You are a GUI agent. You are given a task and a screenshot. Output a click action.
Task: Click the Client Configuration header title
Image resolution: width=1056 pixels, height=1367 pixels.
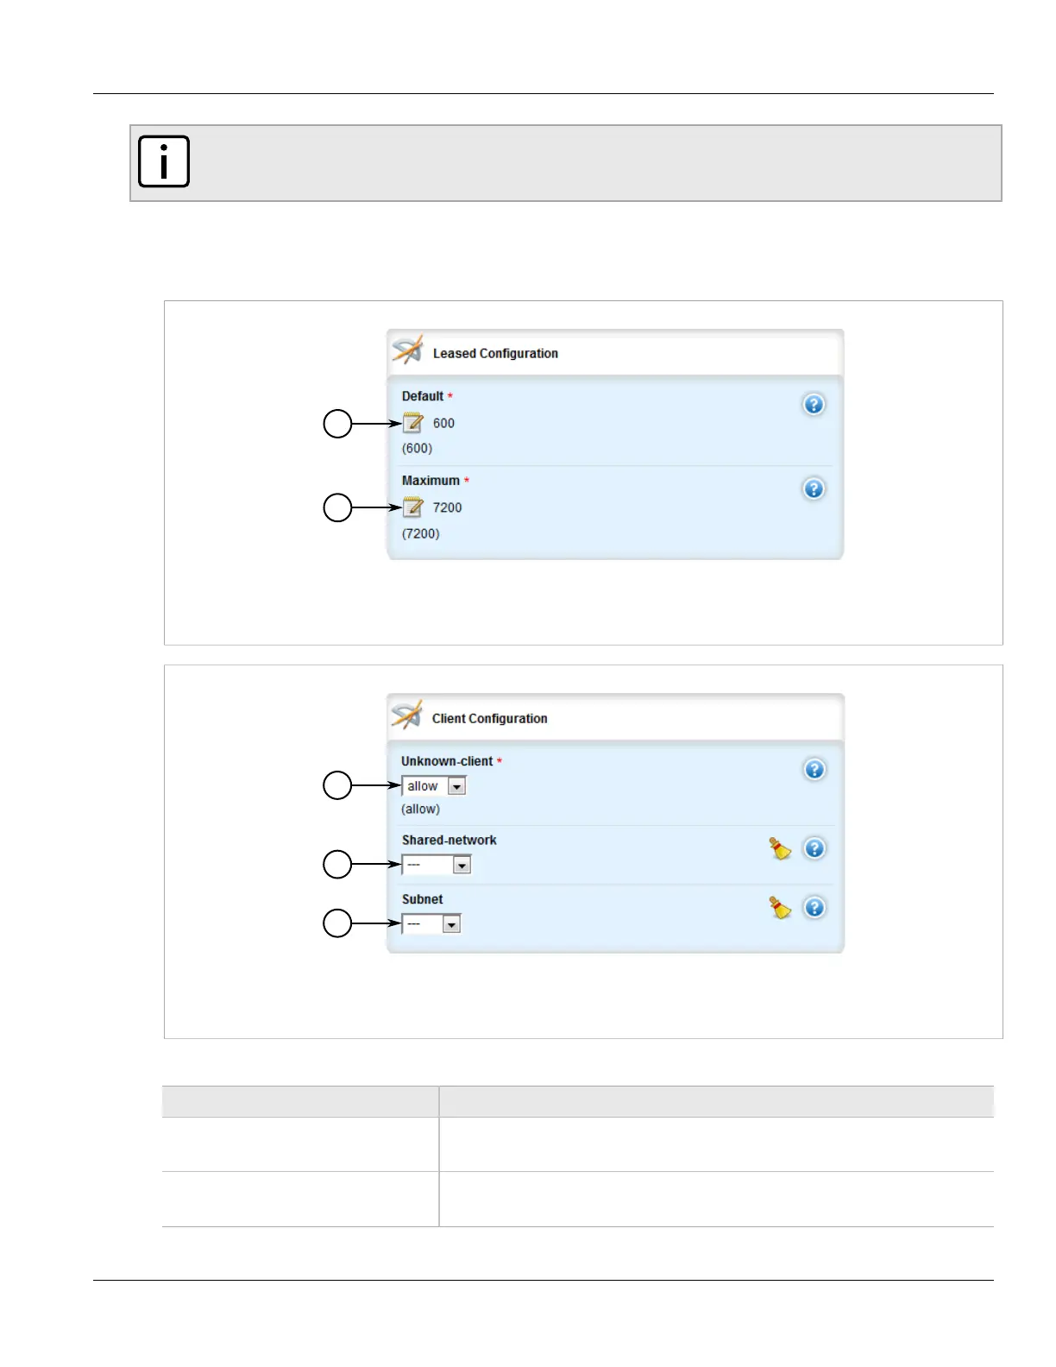[x=489, y=719]
